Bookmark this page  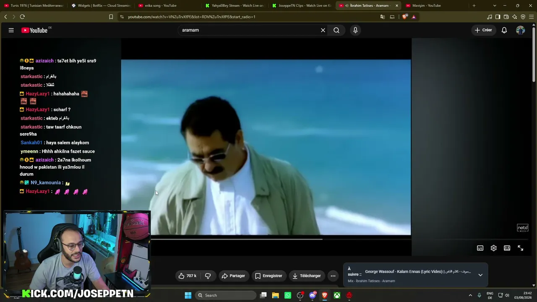[111, 17]
